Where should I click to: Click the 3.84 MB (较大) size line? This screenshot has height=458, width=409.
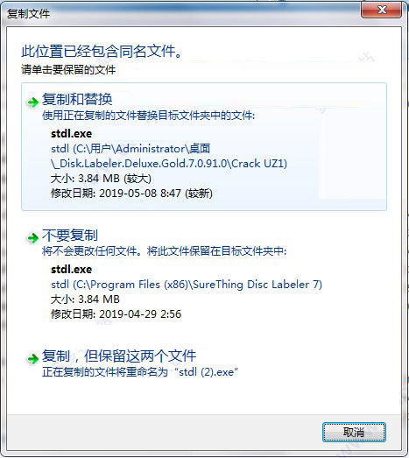(101, 179)
